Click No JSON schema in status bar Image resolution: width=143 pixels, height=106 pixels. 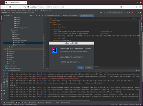(134, 104)
